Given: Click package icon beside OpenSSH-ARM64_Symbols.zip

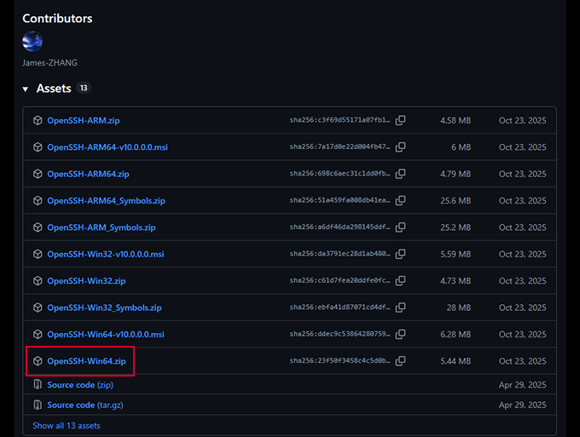Looking at the screenshot, I should pyautogui.click(x=38, y=200).
